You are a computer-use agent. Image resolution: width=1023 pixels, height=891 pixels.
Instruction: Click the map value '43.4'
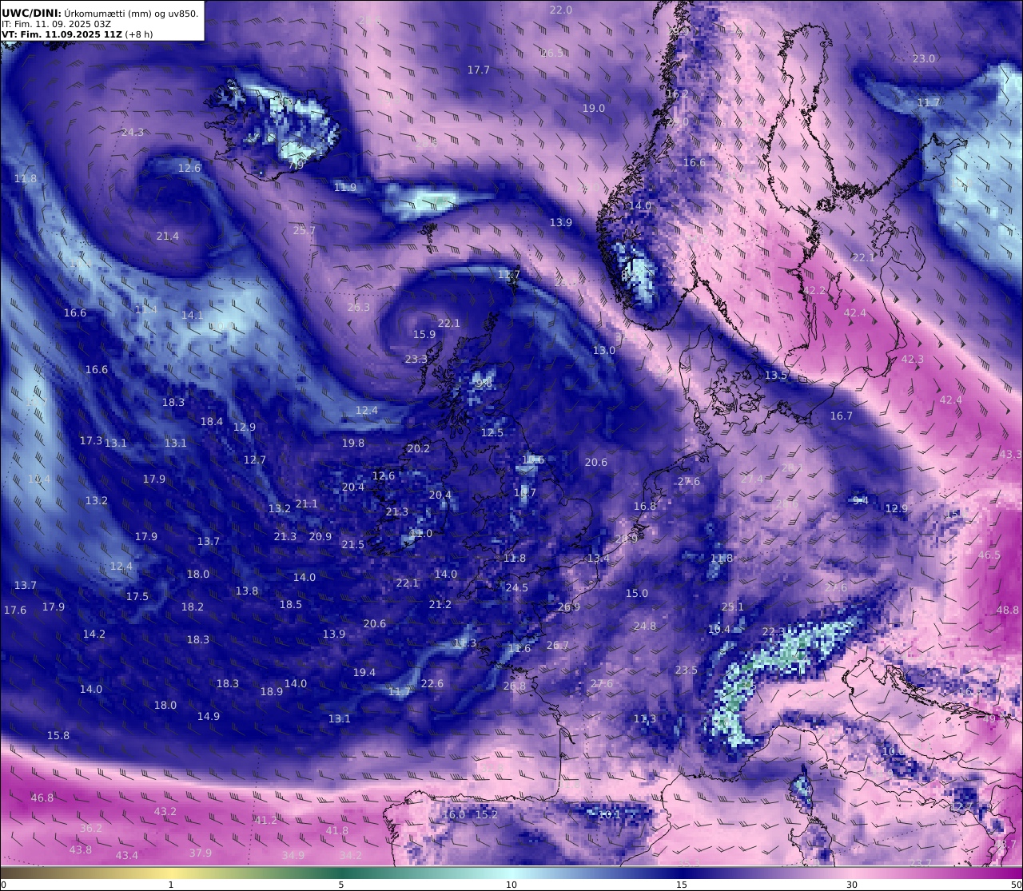click(127, 855)
